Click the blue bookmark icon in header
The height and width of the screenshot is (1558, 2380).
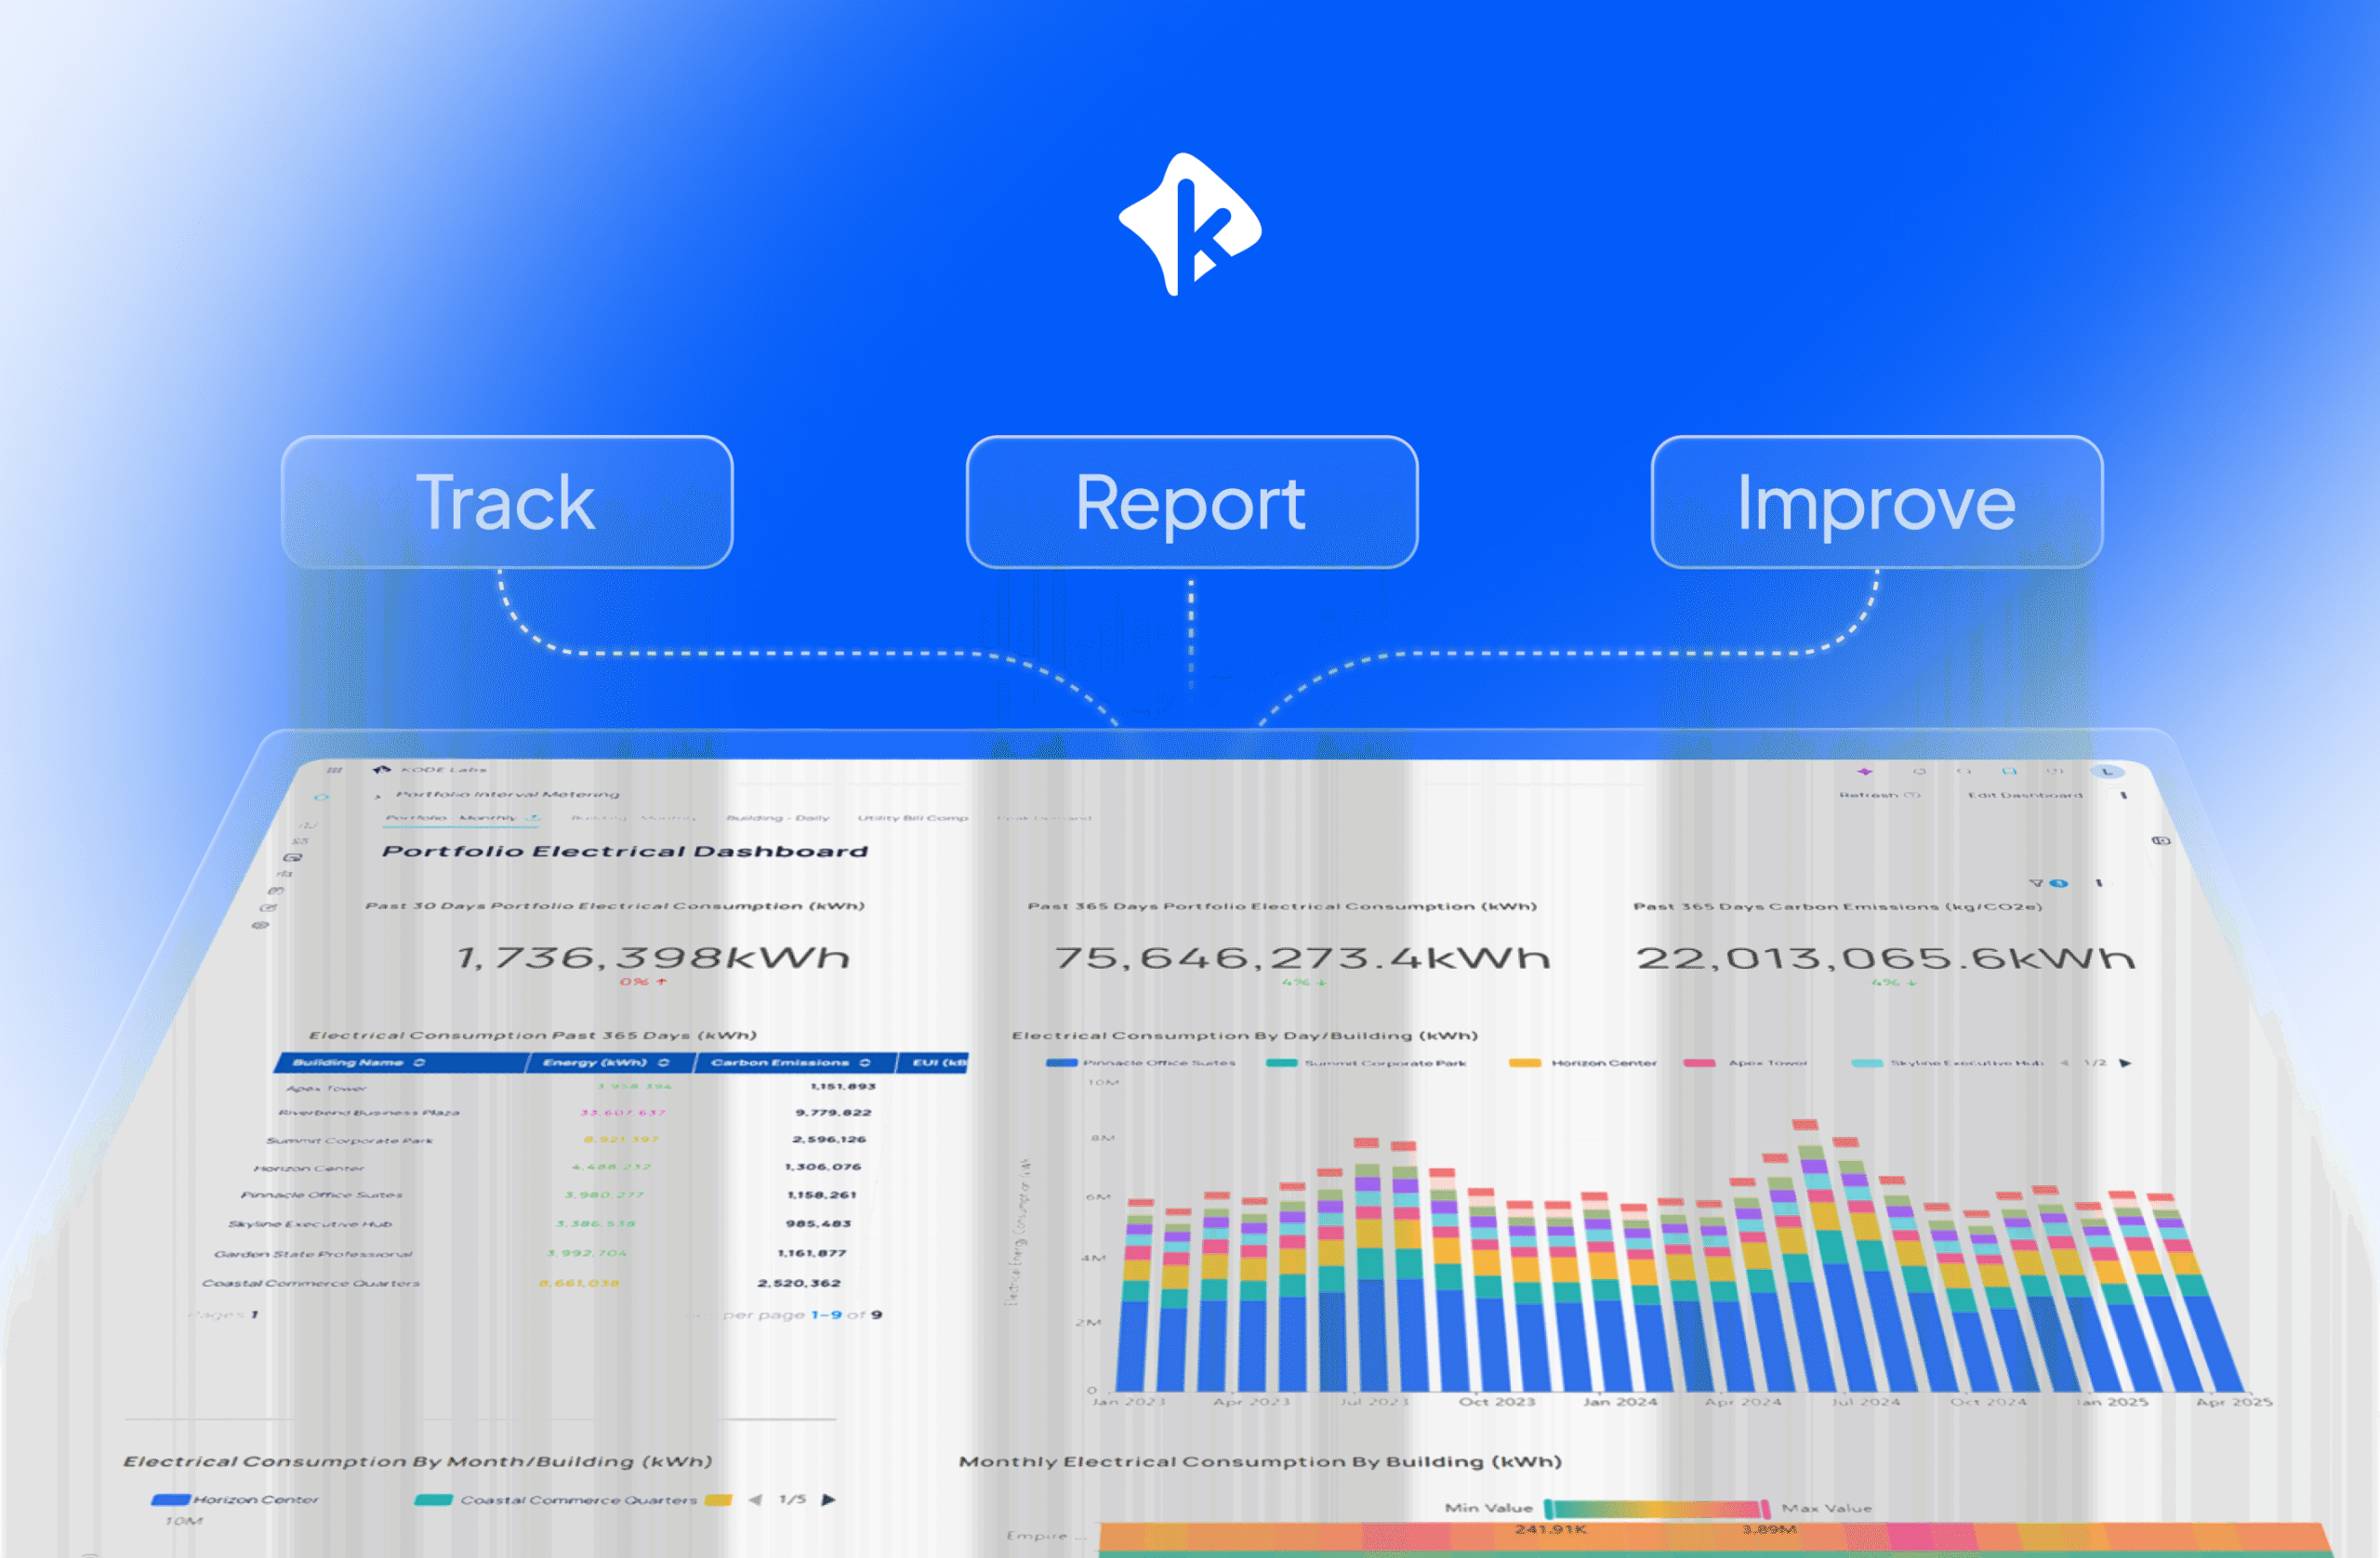click(x=2008, y=772)
